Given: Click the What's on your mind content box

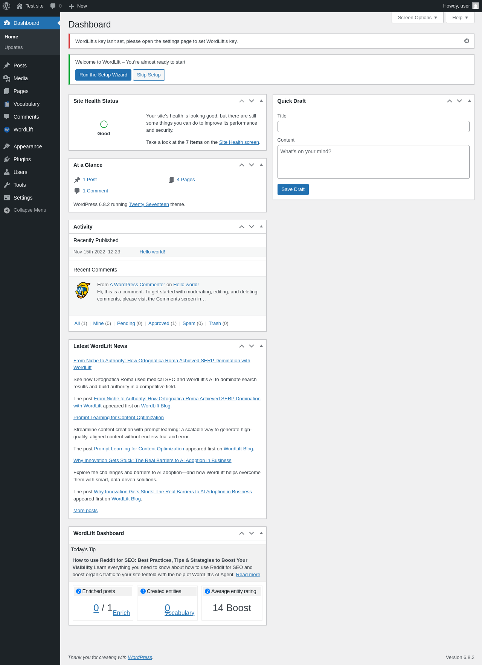Looking at the screenshot, I should pyautogui.click(x=374, y=162).
